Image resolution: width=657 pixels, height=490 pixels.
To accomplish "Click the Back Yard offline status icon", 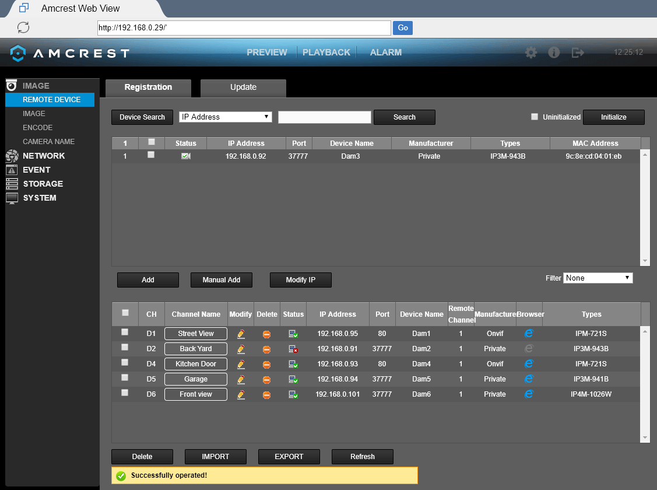I will (293, 349).
